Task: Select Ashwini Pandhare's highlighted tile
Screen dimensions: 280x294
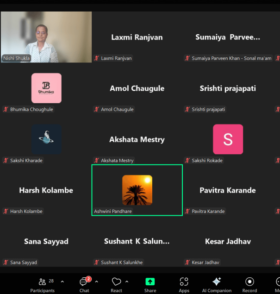Action: point(137,190)
